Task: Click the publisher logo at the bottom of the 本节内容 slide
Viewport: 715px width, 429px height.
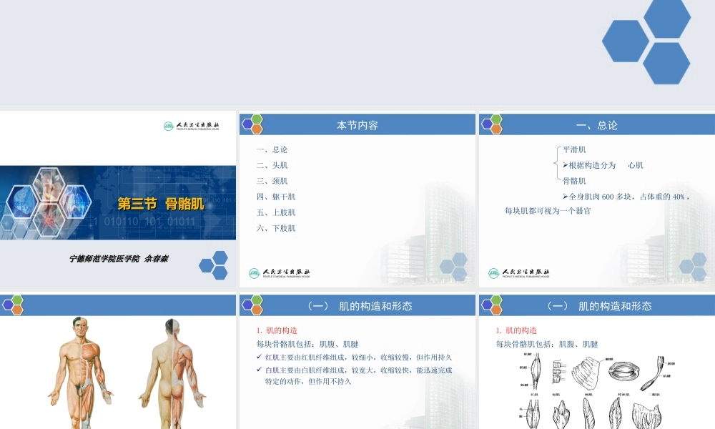Action: 279,273
